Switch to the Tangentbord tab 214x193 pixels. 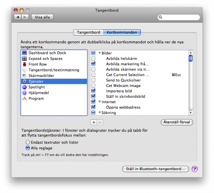[x=88, y=33]
